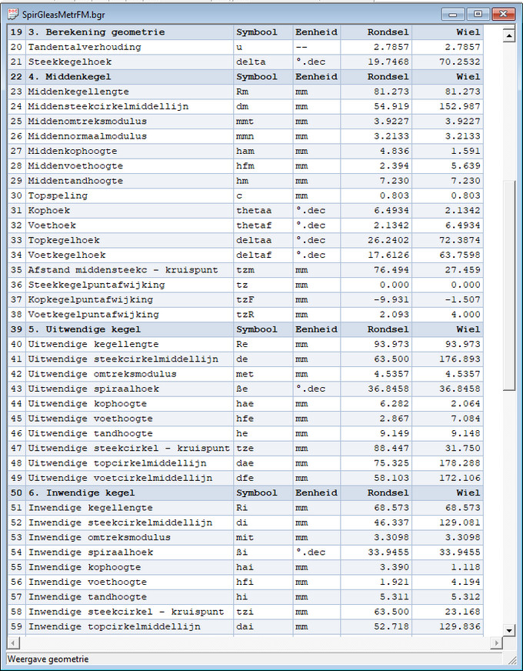The image size is (523, 671).
Task: Select the 'Uitwendige voethoogte' row label
Action: coord(90,419)
